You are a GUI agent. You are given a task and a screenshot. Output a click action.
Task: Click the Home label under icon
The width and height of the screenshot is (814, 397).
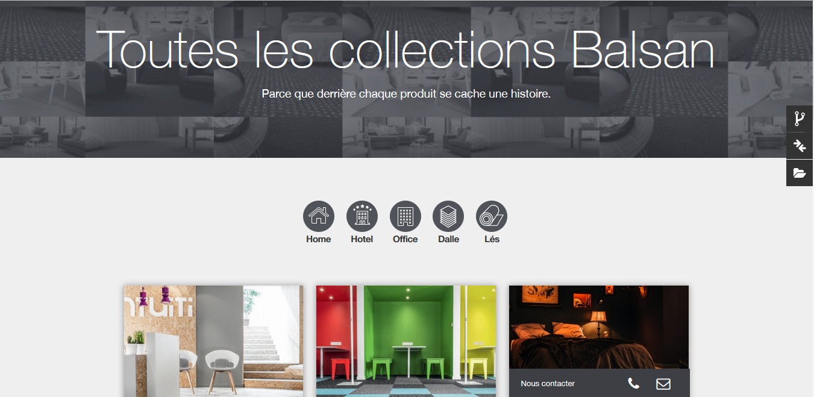pos(318,239)
